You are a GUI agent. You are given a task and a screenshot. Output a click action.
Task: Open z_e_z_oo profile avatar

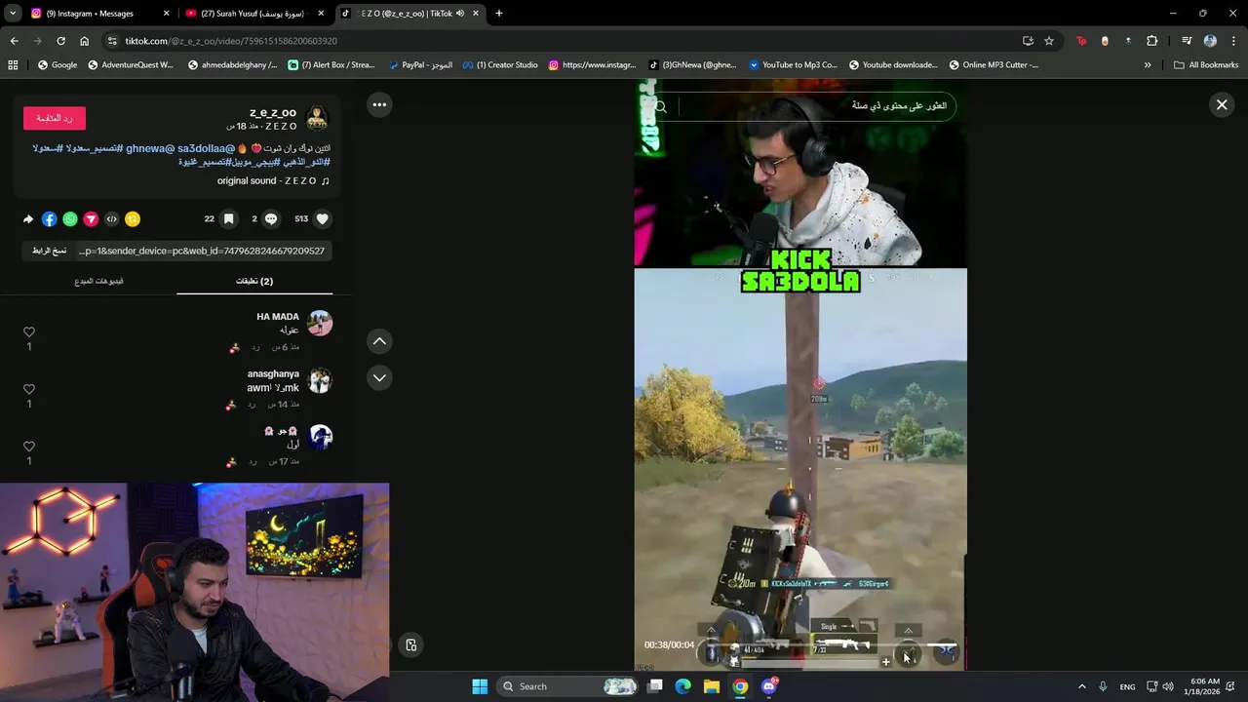(317, 119)
